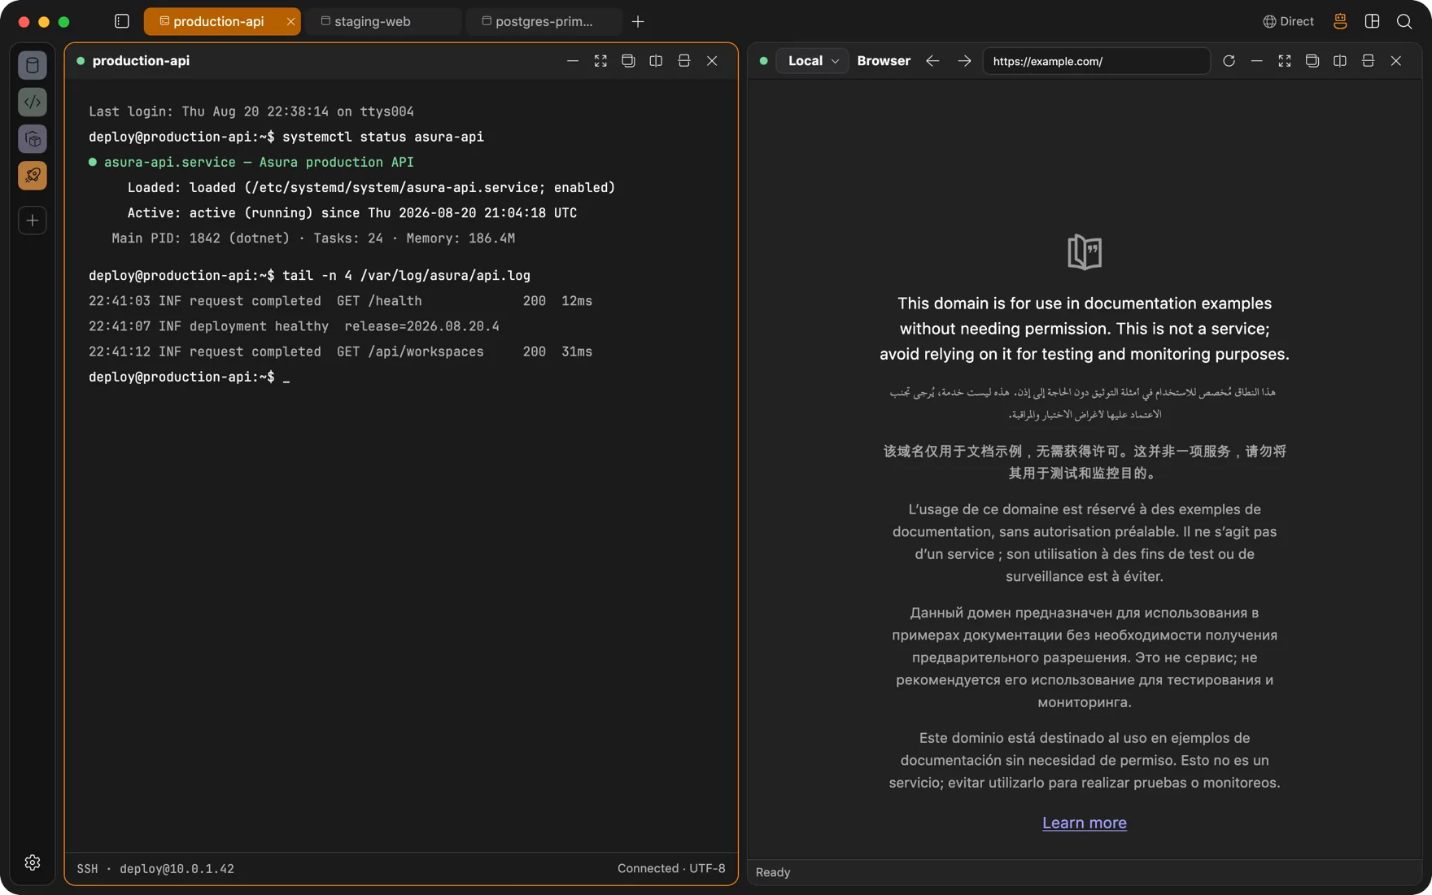This screenshot has height=895, width=1432.
Task: Open the database hosts sidebar icon
Action: point(33,65)
